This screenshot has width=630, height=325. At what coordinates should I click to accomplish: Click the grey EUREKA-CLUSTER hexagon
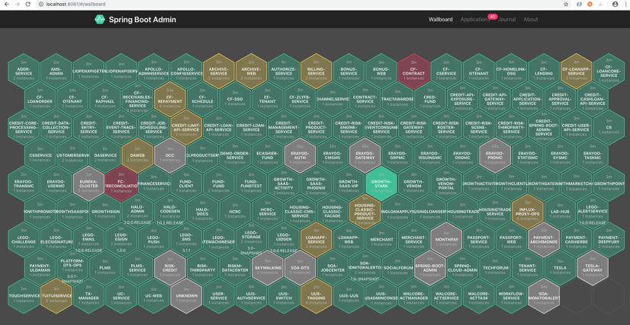pyautogui.click(x=88, y=183)
